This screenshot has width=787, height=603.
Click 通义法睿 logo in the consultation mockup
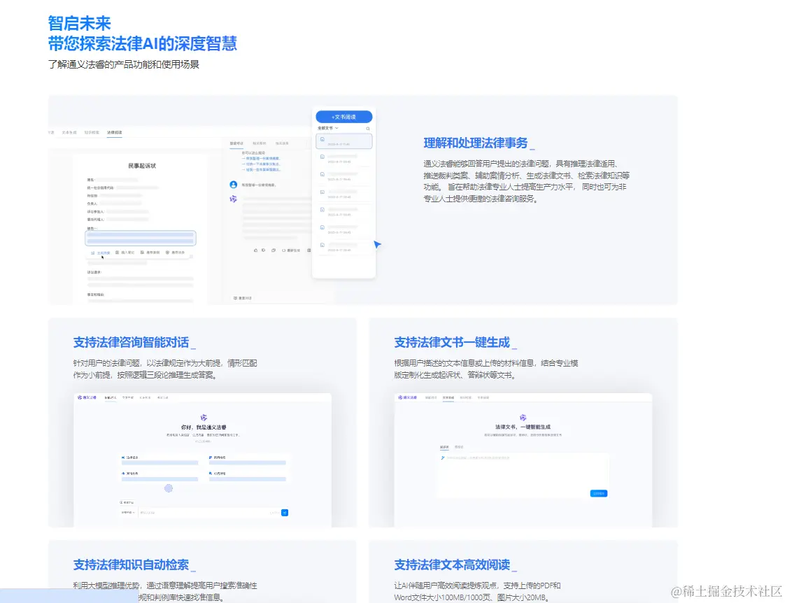[87, 397]
